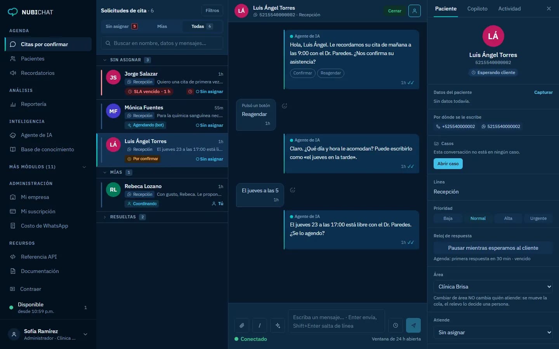Open the schedule message clock icon

(x=395, y=325)
